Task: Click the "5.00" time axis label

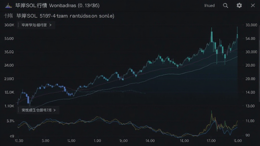Action: point(45,141)
